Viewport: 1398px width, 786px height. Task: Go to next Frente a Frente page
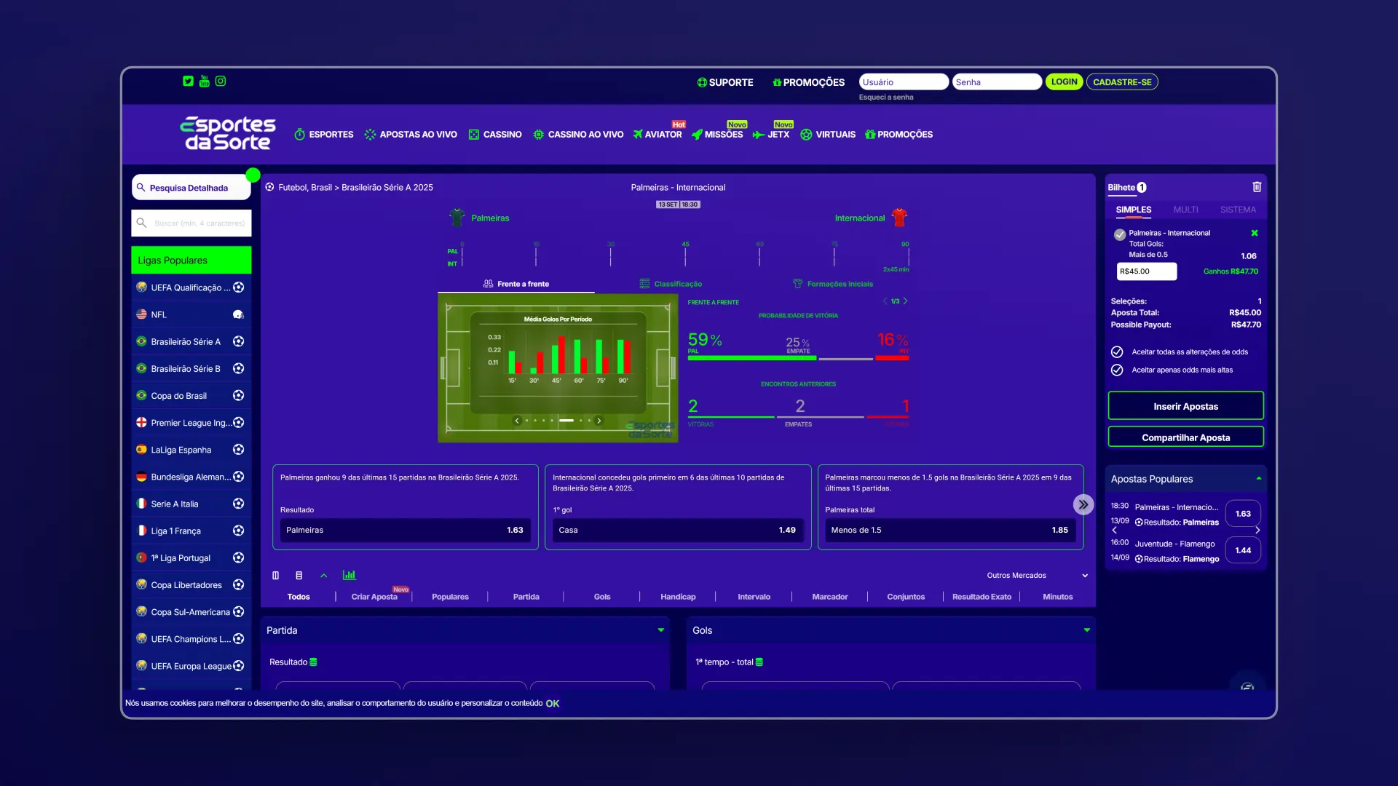tap(906, 301)
